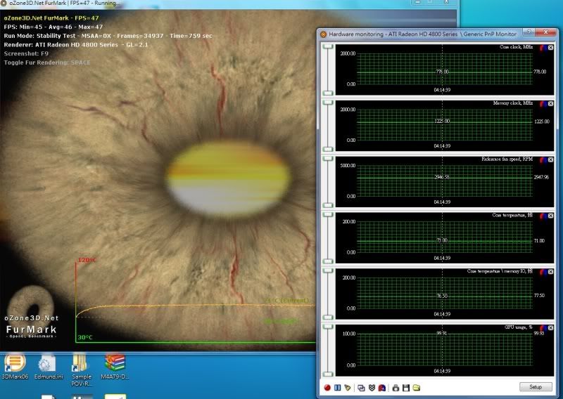Click the 5000.00 axis maximum on fan graph
Screen dimensions: 563x399
(x=348, y=166)
